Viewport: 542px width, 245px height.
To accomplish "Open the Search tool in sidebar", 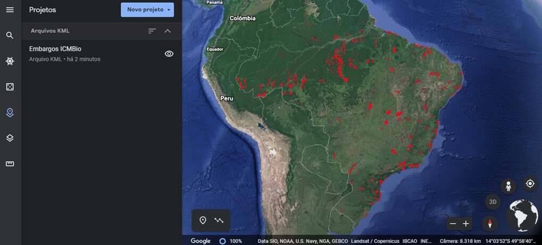I will [x=10, y=36].
